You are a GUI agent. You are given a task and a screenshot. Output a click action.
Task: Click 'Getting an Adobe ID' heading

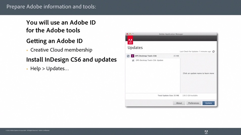click(x=54, y=41)
